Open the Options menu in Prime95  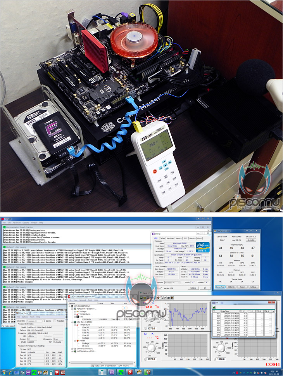click(x=26, y=222)
